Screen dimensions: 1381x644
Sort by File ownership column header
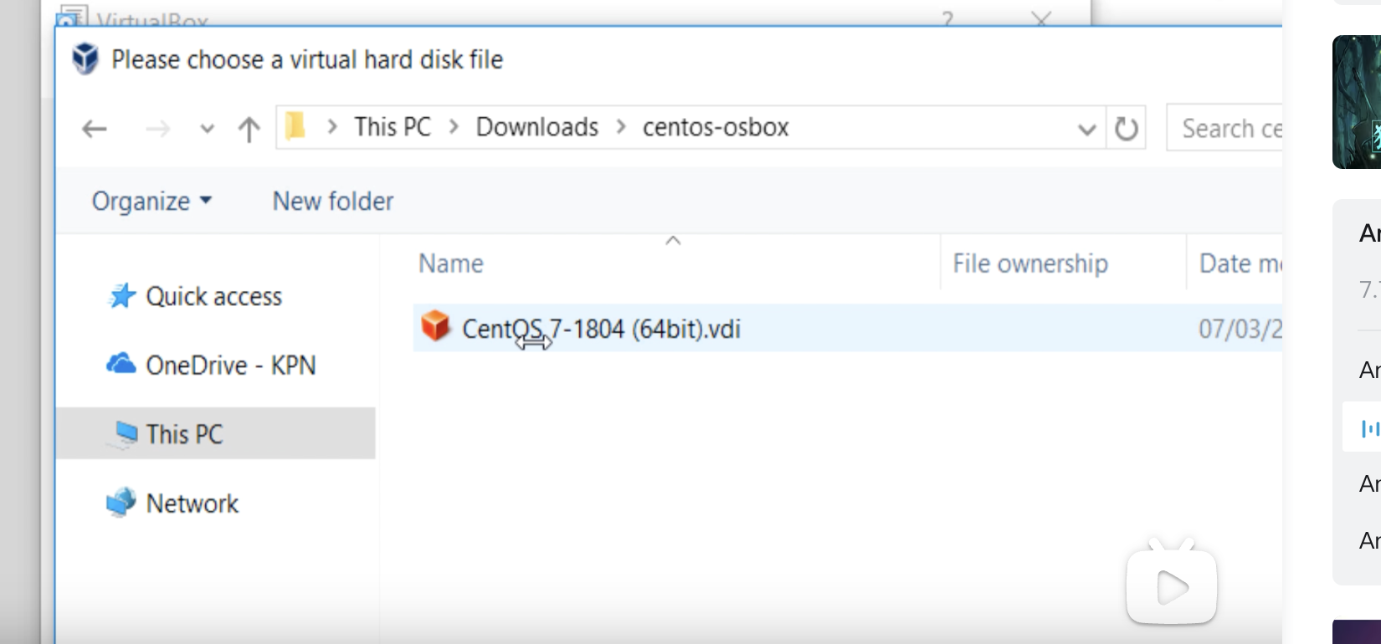(1029, 263)
